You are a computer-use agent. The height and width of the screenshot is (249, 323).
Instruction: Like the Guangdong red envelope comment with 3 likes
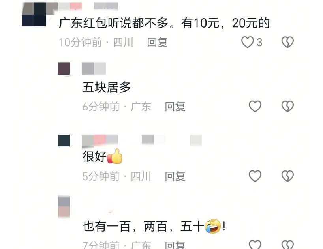248,42
